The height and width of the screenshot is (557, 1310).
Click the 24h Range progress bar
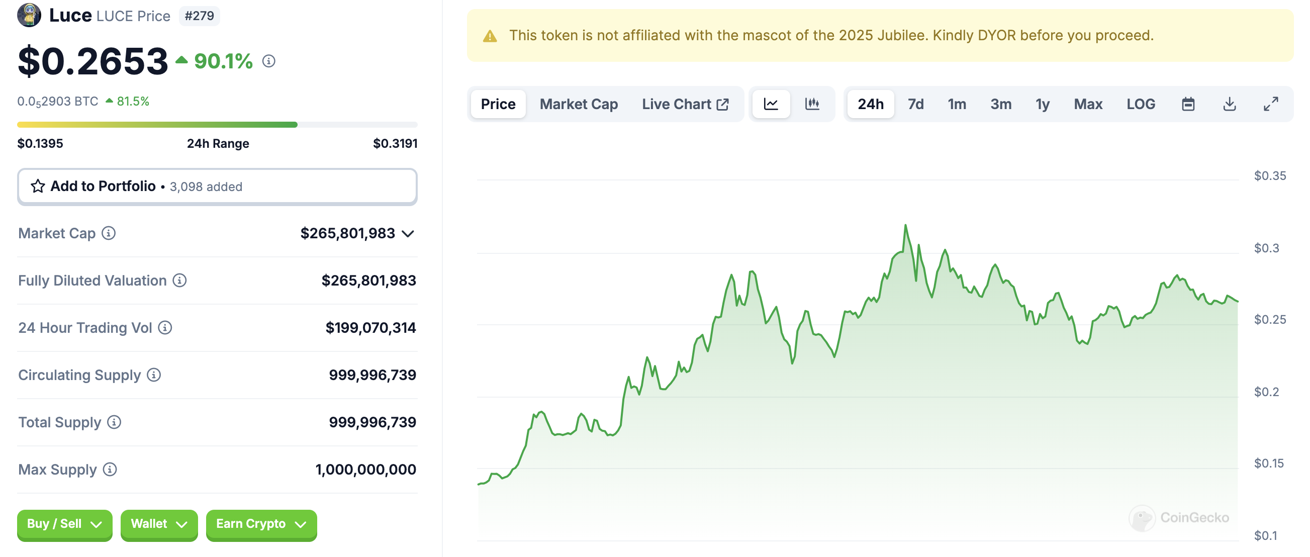tap(217, 125)
